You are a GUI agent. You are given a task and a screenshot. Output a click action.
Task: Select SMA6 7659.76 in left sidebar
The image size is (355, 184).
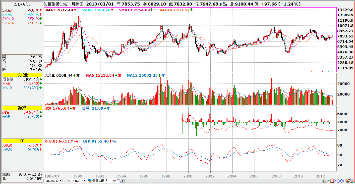pos(22,14)
